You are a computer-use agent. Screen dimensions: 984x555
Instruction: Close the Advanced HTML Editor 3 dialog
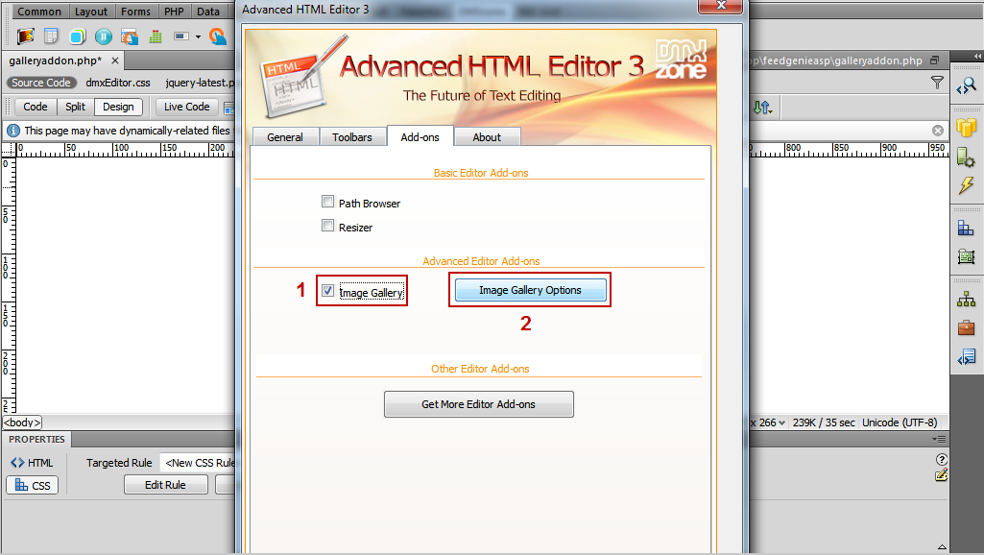[x=721, y=6]
